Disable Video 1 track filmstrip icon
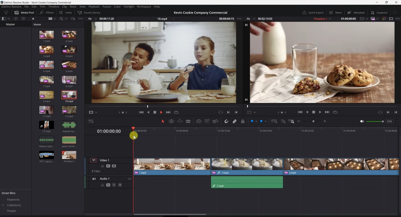The height and width of the screenshot is (217, 401). point(114,166)
